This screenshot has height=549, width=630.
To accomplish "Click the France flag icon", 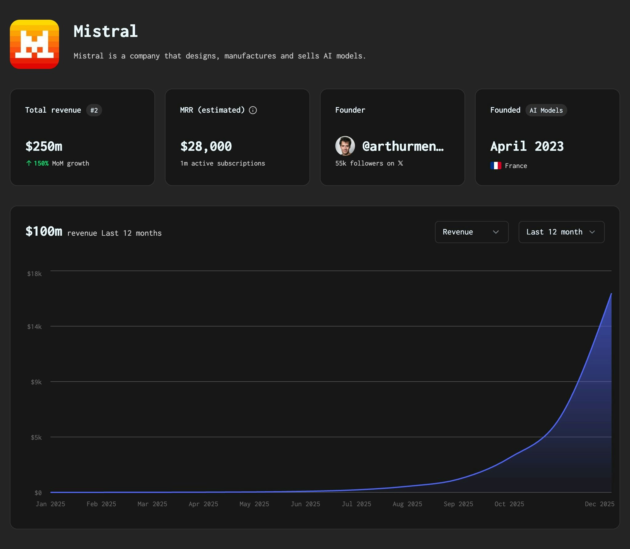I will [496, 166].
